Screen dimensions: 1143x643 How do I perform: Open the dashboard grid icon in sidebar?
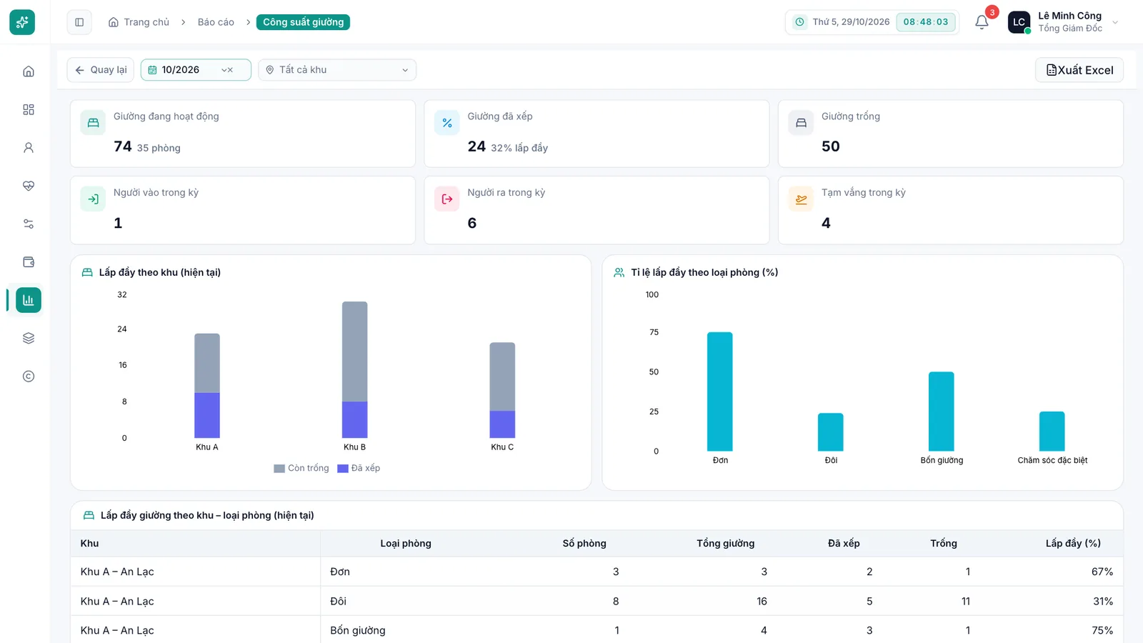29,109
